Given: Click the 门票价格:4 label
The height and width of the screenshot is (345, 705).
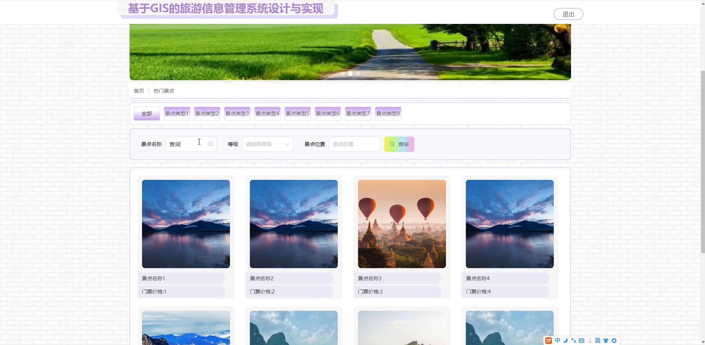Looking at the screenshot, I should point(478,292).
